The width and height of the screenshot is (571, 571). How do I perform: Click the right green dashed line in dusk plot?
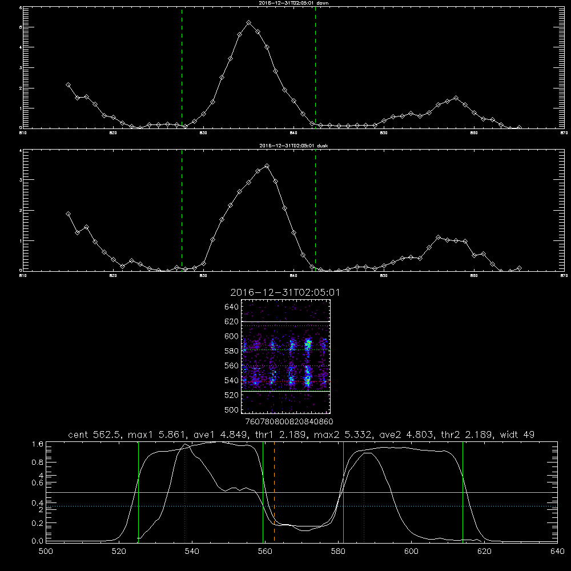coord(315,210)
